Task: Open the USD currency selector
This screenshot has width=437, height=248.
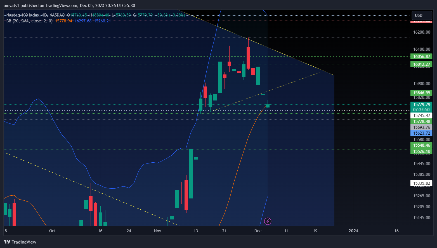Action: (422, 15)
